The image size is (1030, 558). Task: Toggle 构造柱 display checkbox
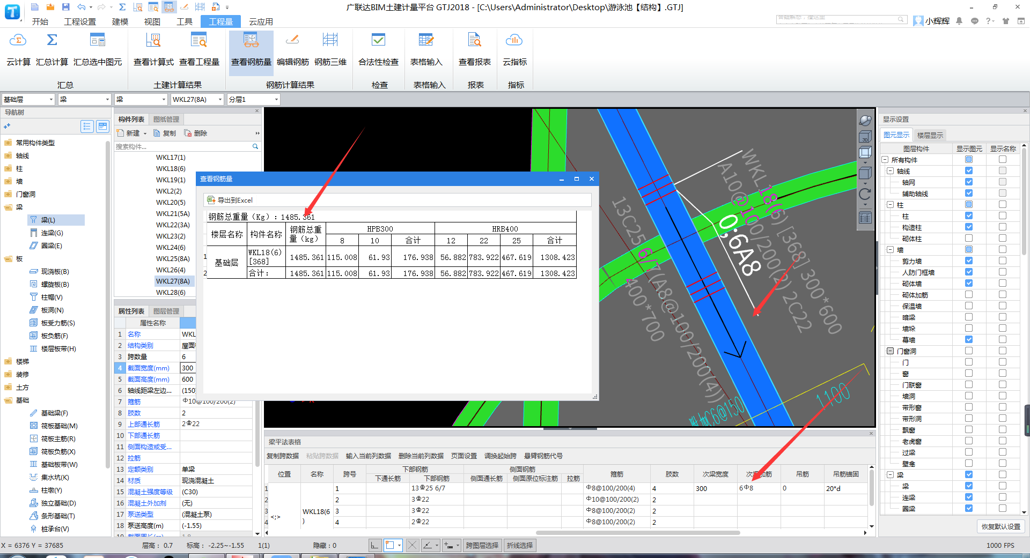969,227
